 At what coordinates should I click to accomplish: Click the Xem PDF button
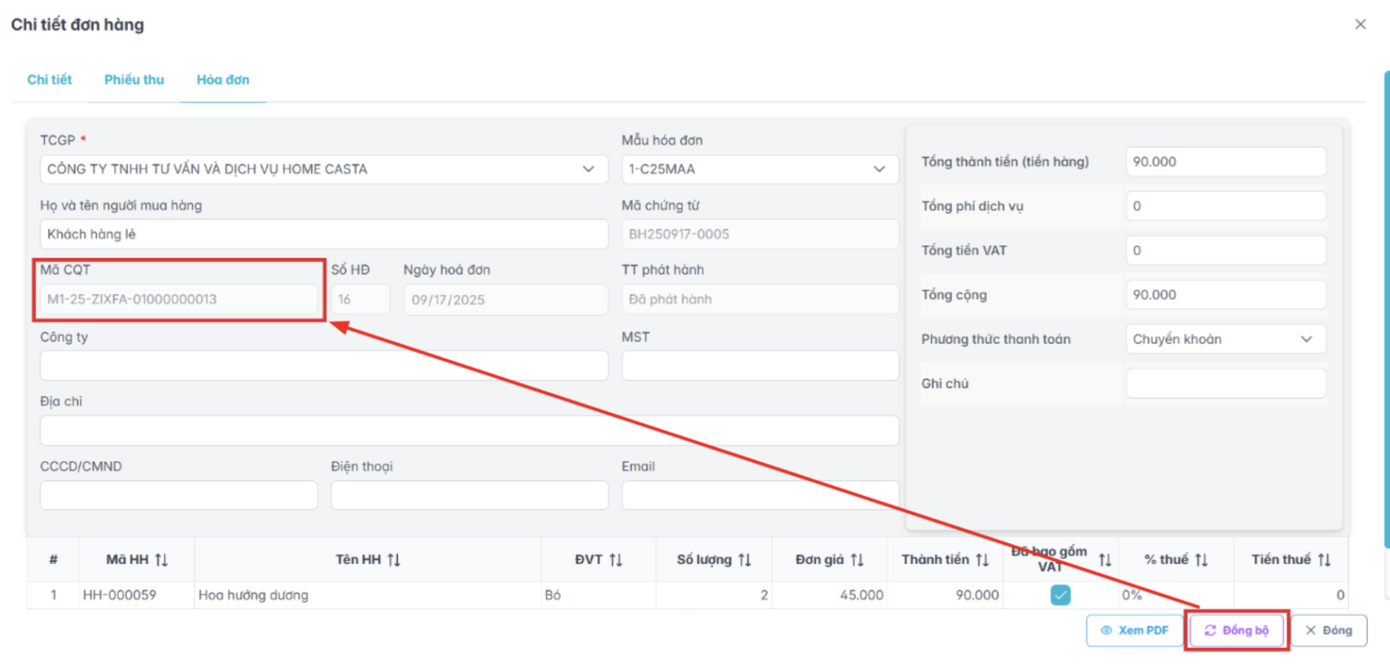coord(1134,630)
